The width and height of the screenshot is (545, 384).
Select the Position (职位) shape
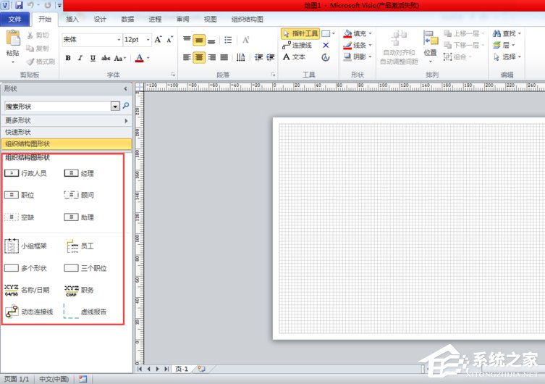(19, 195)
